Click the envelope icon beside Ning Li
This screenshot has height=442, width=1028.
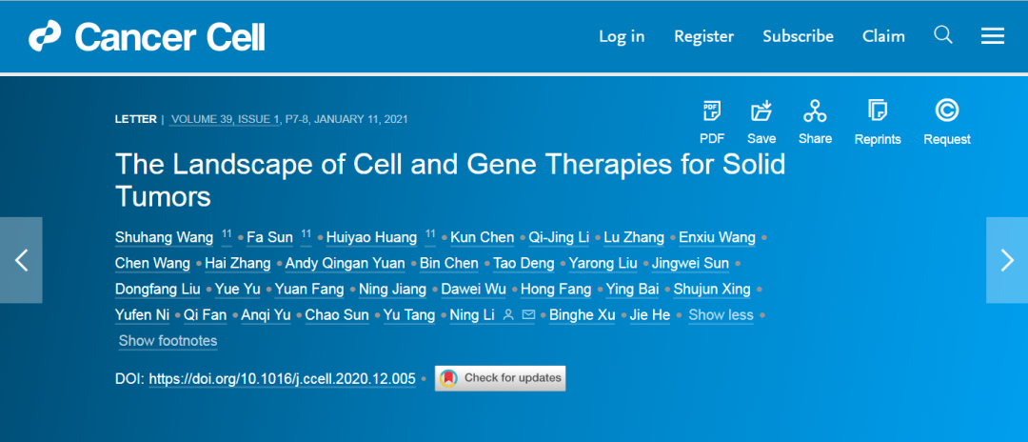pyautogui.click(x=527, y=315)
